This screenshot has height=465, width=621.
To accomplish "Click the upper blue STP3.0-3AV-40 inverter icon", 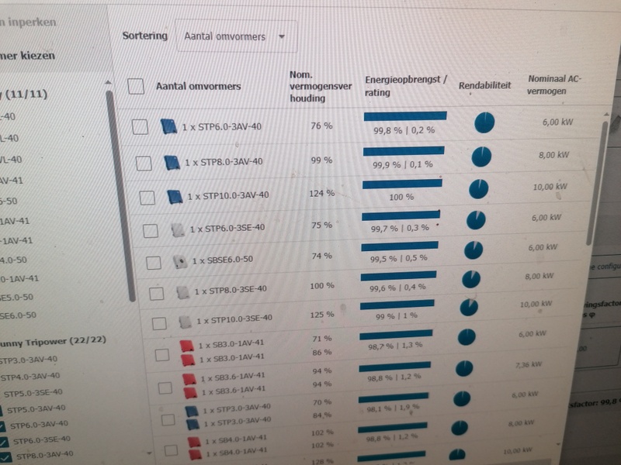I will click(x=192, y=411).
